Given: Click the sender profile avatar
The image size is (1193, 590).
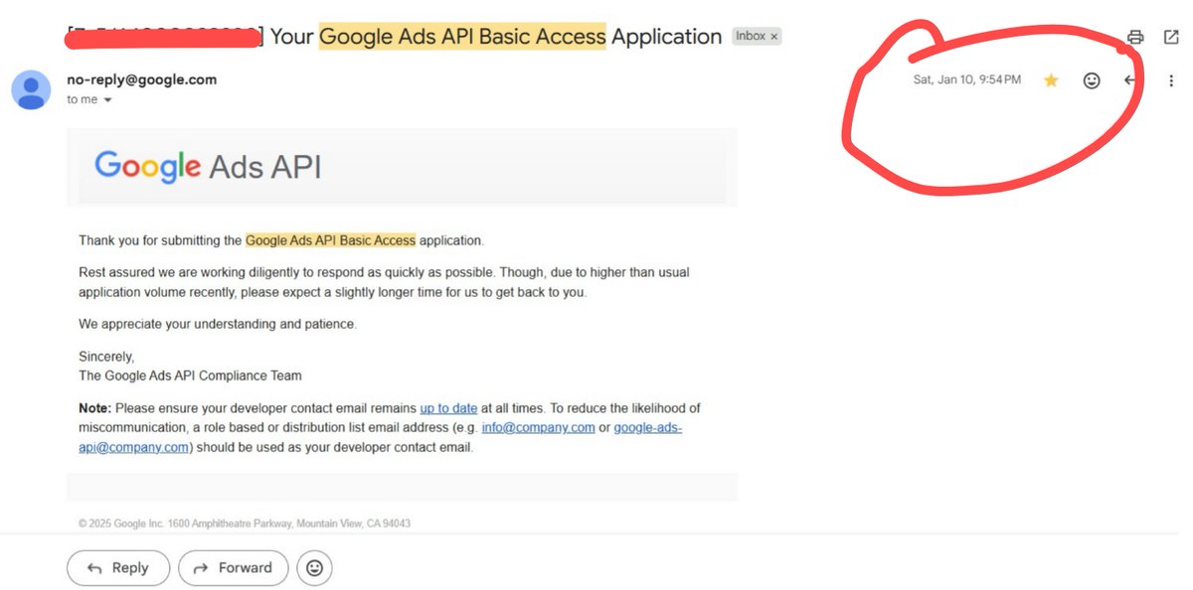Looking at the screenshot, I should (32, 89).
